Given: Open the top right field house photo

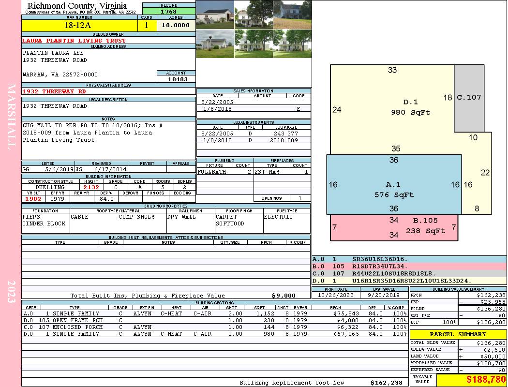Looking at the screenshot, I should pos(293,15).
